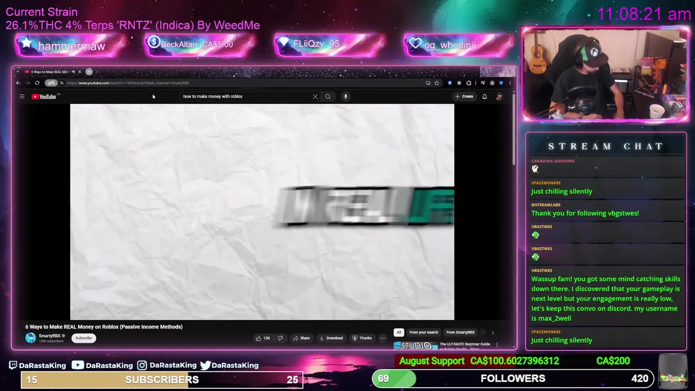
Task: Click the Twitch DaRastaKing handle
Action: tap(37, 365)
